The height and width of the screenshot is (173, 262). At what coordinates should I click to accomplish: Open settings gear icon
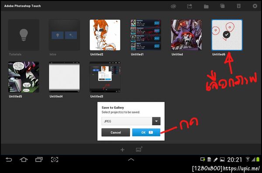click(255, 6)
